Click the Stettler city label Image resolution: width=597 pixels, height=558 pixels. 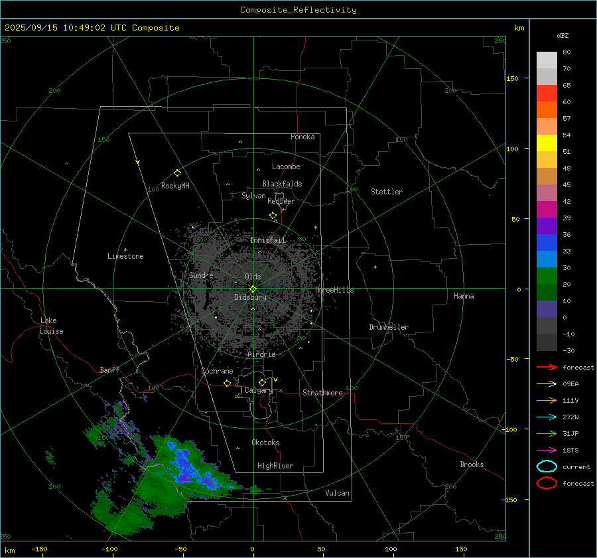point(387,192)
